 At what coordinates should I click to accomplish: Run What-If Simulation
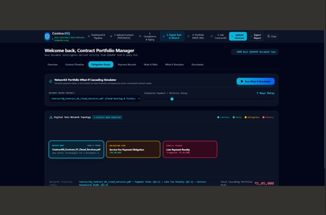(x=256, y=81)
